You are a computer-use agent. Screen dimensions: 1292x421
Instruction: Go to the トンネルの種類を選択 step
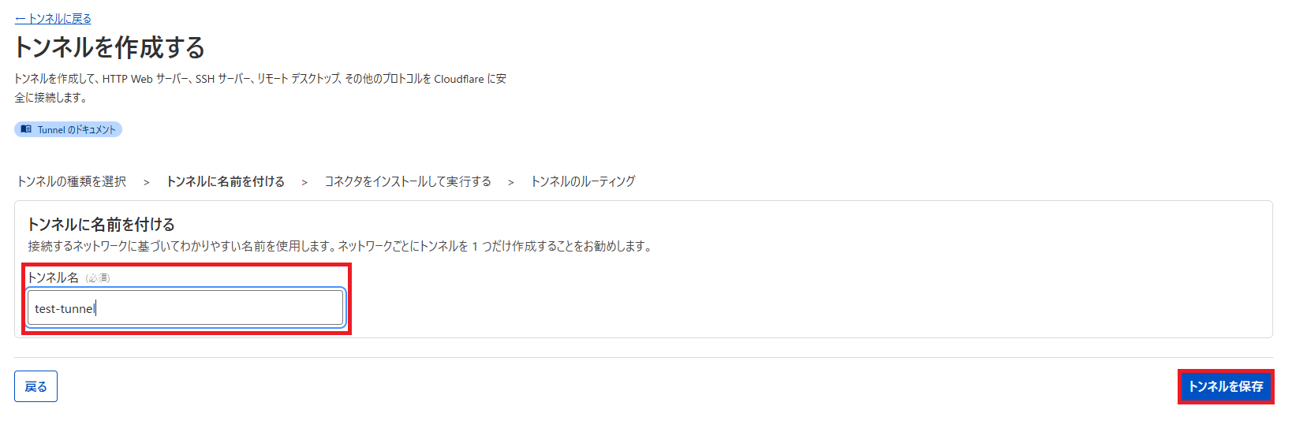pos(71,181)
